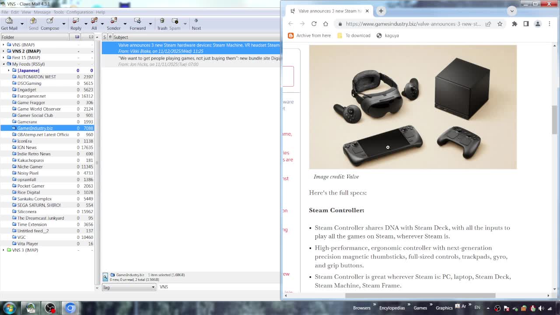Open the Compose window icon
The image size is (560, 315).
(x=49, y=22)
